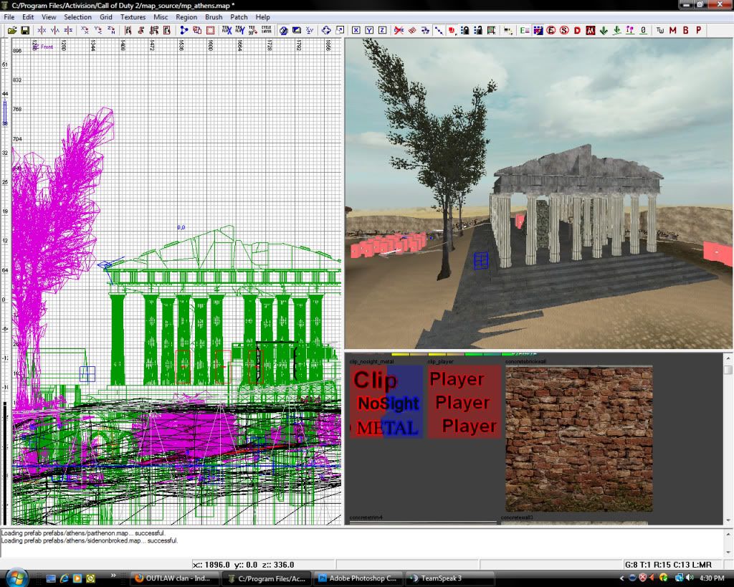Click the green down arrow toolbar icon
Image resolution: width=734 pixels, height=587 pixels.
604,30
